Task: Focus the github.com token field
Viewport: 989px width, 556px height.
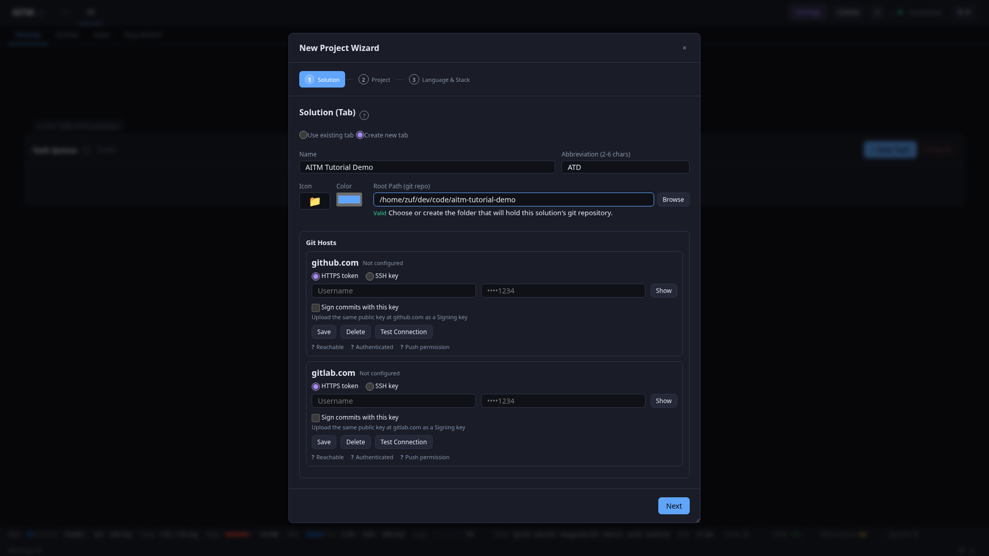Action: pyautogui.click(x=563, y=291)
